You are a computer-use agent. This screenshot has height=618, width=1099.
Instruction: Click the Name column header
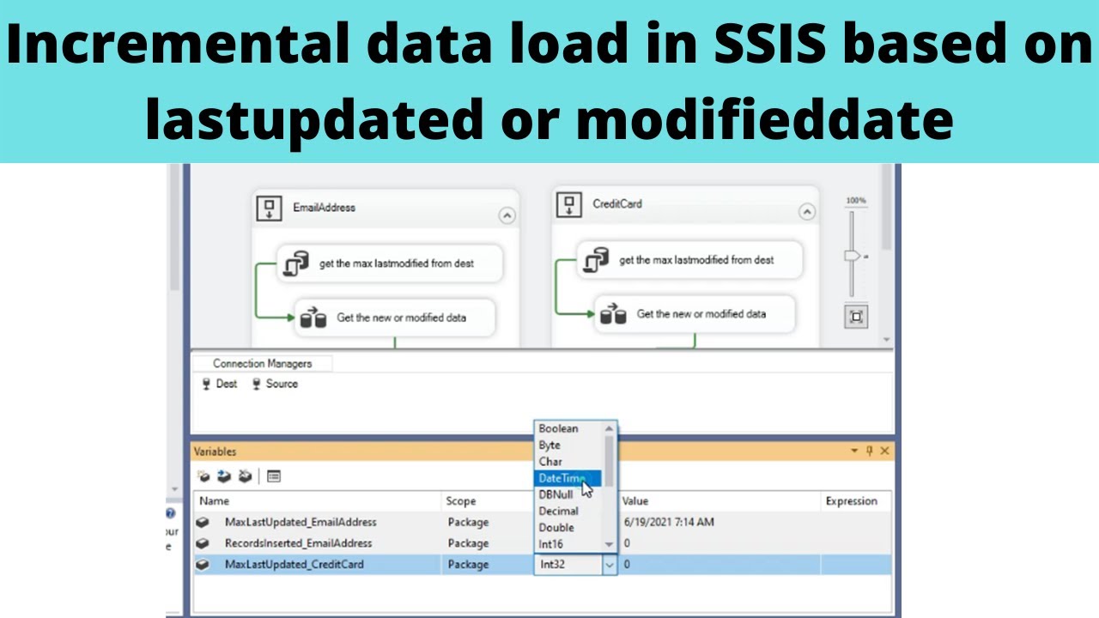click(318, 501)
